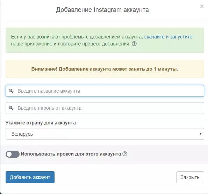The height and width of the screenshot is (194, 208).
Task: Click the 'Закрыть' button
Action: tap(190, 177)
